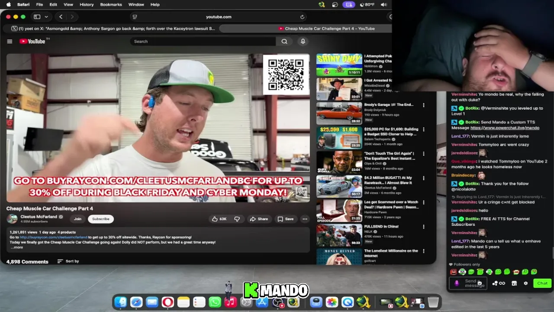Screen dimensions: 554x312
Task: Open Cleetus McFarland channel avatar
Action: (12, 219)
